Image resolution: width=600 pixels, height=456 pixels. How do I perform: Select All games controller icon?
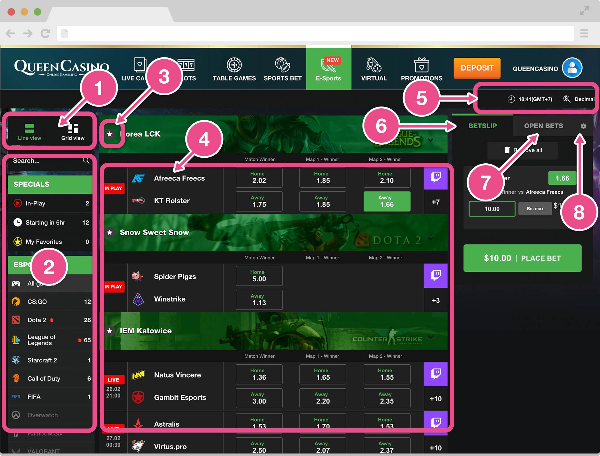click(x=16, y=284)
